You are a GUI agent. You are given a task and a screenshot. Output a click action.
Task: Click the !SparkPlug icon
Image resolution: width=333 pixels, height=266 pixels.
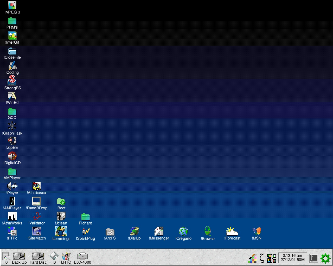[86, 231]
